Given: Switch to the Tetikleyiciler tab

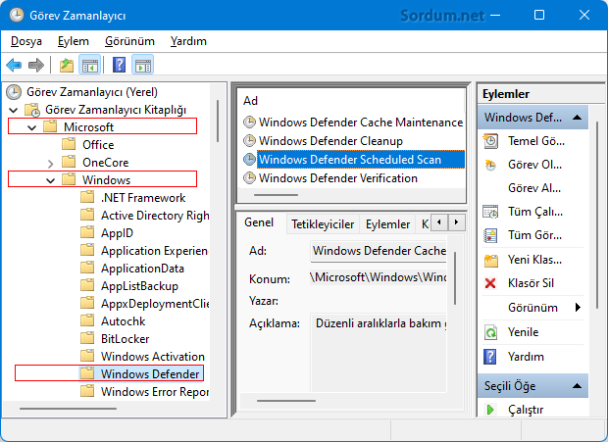Looking at the screenshot, I should click(323, 224).
